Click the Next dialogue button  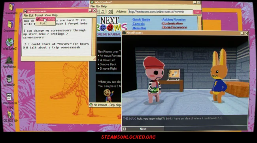point(143,129)
